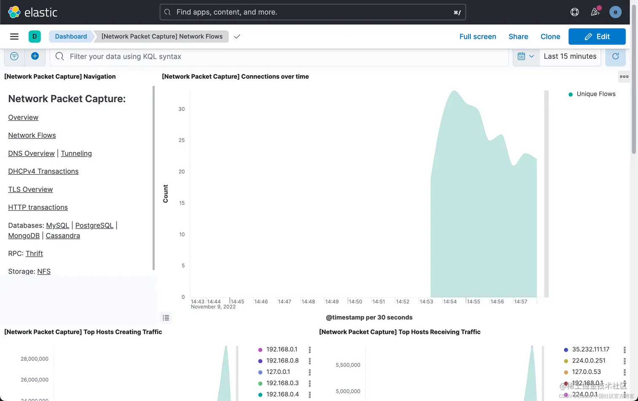Open the PostgreSQL link
Screen dimensions: 638x401
(x=95, y=225)
